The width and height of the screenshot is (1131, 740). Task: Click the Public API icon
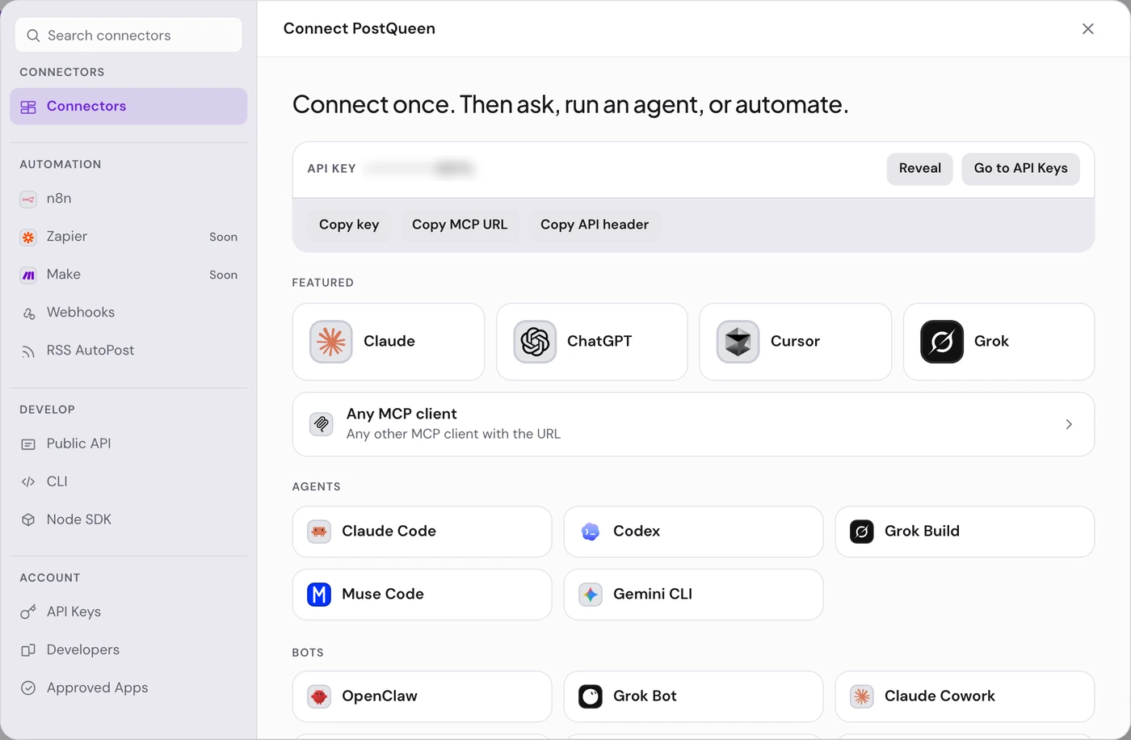[28, 444]
